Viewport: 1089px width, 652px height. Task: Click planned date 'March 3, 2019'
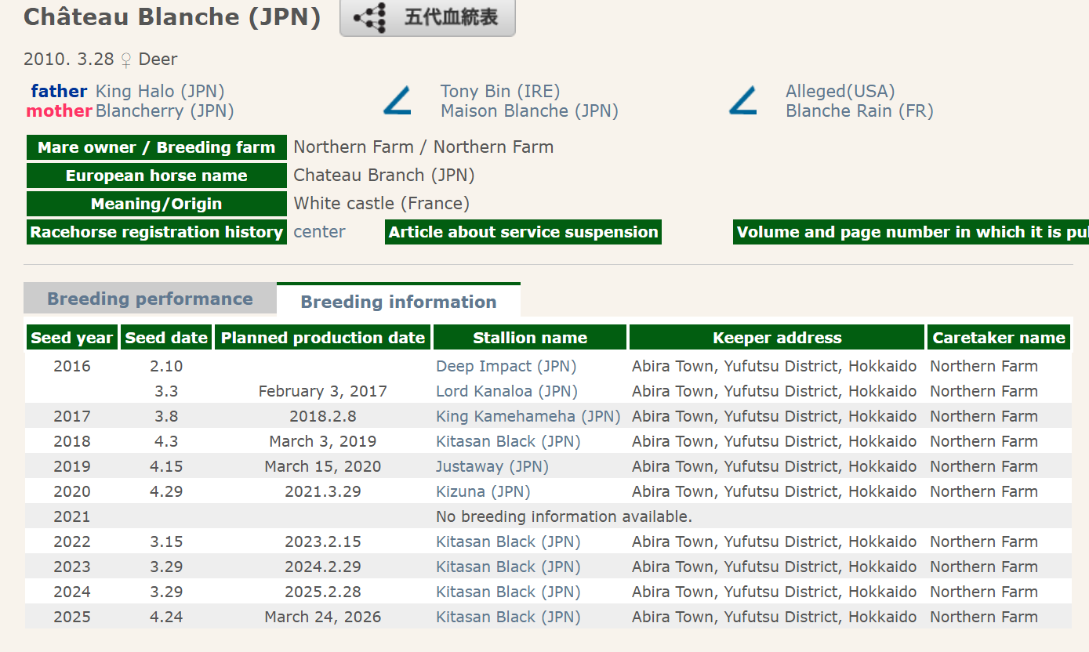click(322, 441)
